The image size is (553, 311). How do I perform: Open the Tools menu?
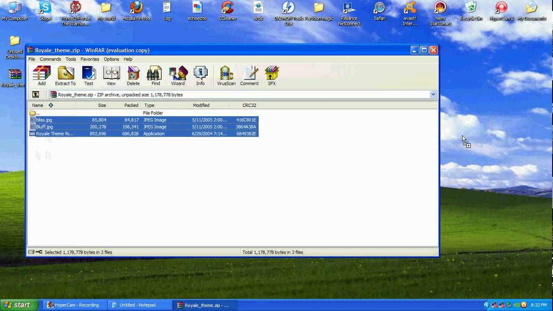(71, 59)
